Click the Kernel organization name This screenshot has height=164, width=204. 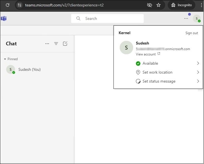124,33
